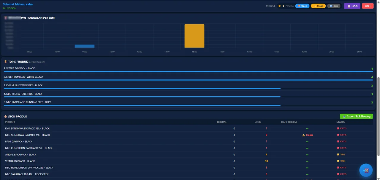Open the purple LOG button
Image resolution: width=380 pixels, height=180 pixels.
[x=352, y=6]
